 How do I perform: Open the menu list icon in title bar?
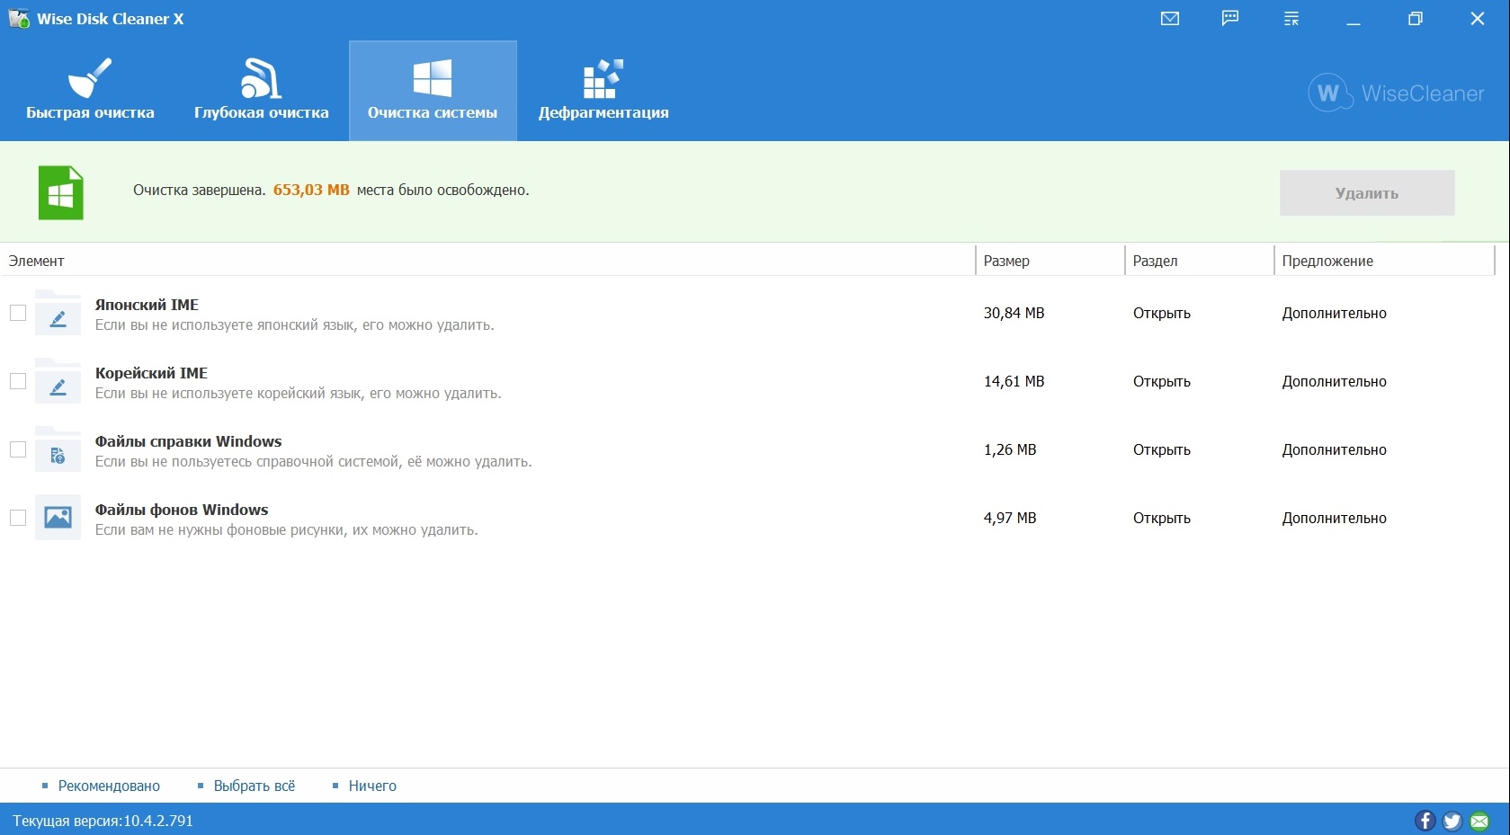1291,19
